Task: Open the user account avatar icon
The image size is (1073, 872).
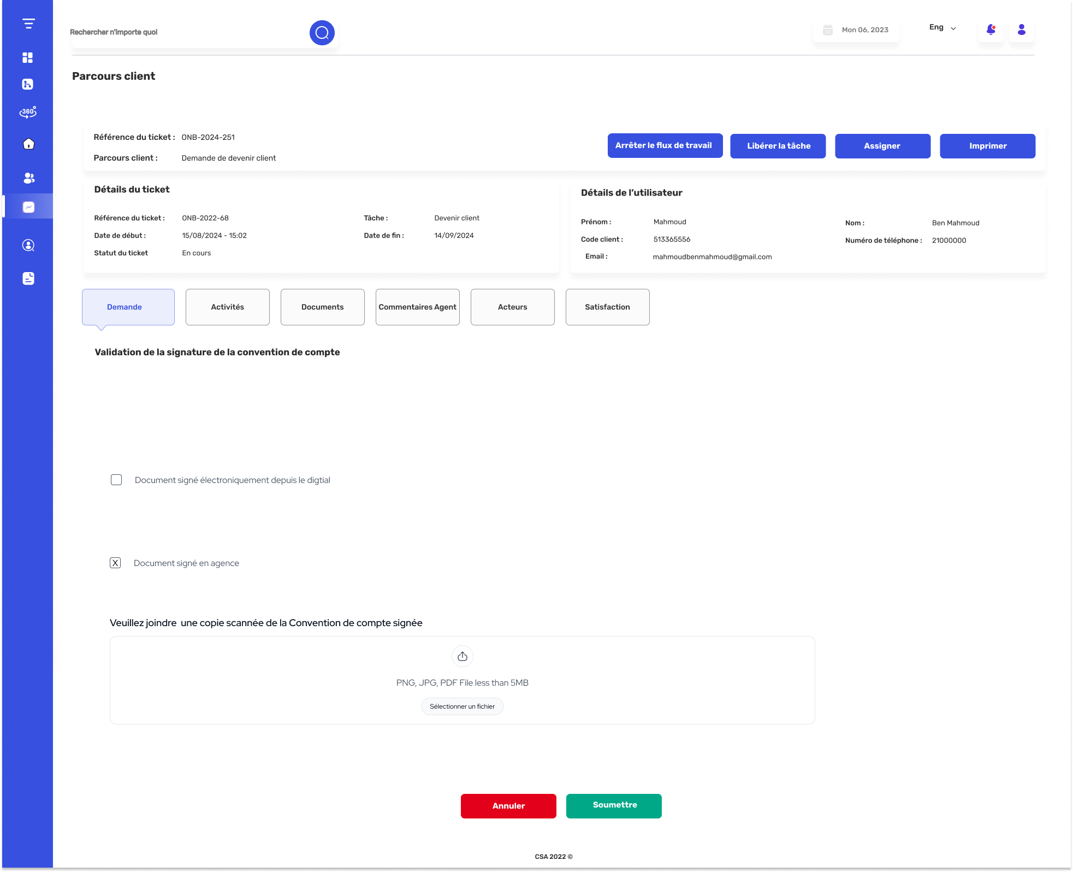Action: [x=1022, y=30]
